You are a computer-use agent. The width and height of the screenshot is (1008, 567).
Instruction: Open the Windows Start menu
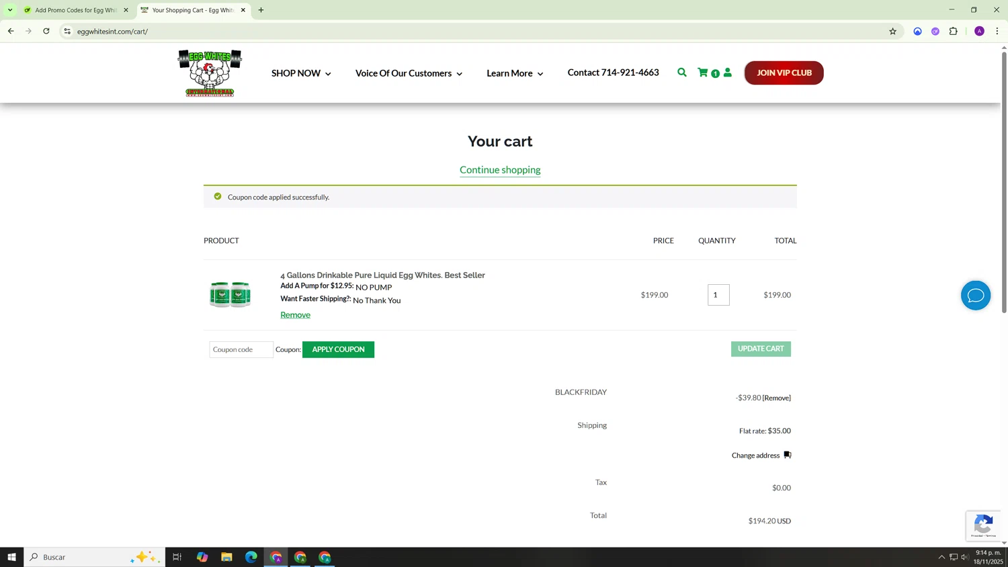coord(11,557)
